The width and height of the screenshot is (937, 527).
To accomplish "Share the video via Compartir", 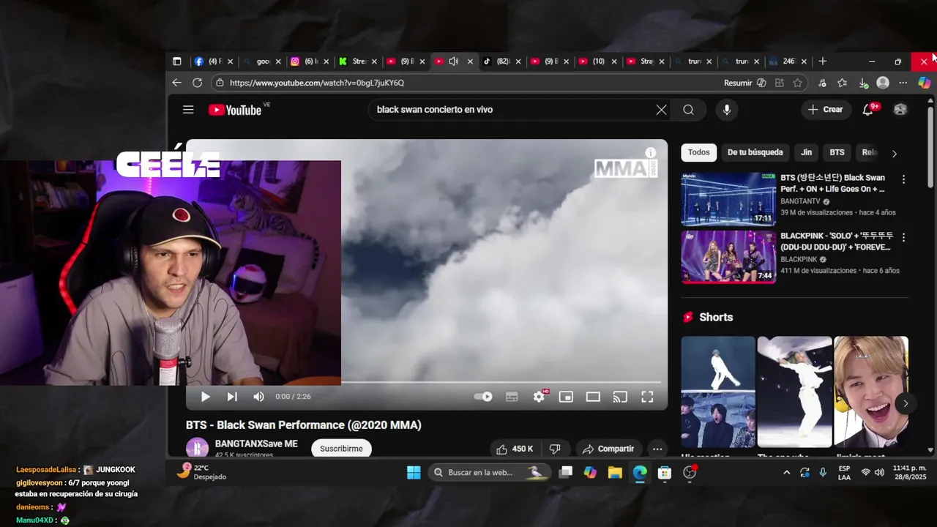I will point(608,449).
